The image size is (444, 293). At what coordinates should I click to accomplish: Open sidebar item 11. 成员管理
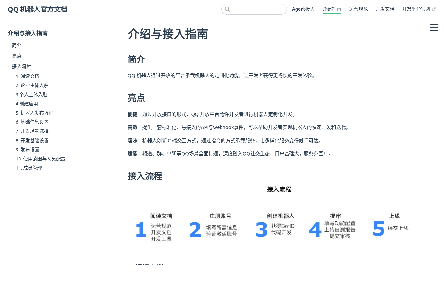click(29, 168)
